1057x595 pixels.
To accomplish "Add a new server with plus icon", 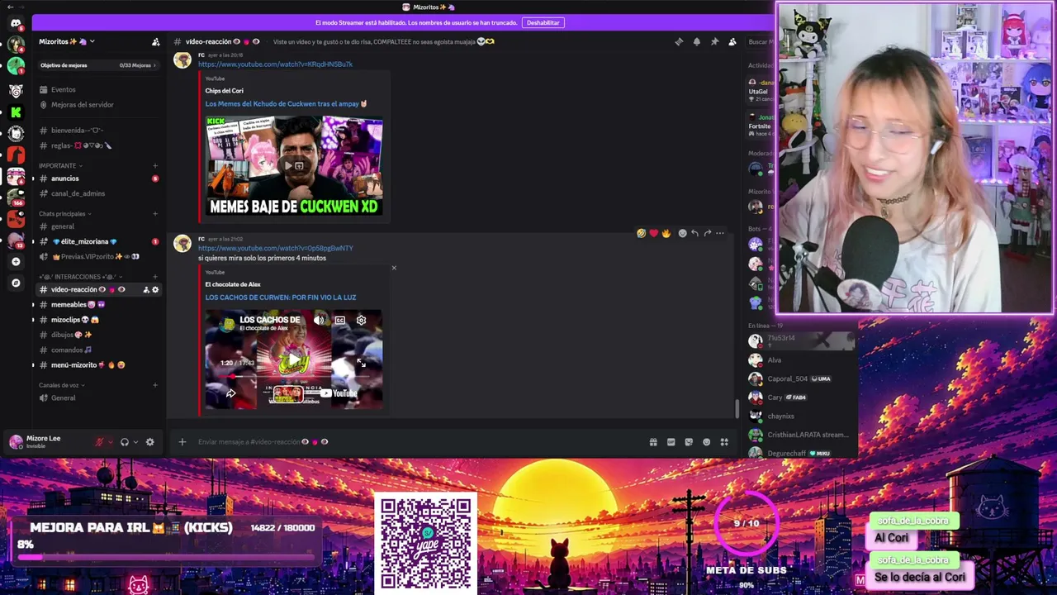I will pyautogui.click(x=16, y=261).
